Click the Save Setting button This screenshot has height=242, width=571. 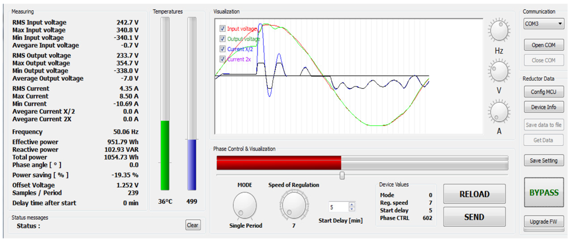544,161
